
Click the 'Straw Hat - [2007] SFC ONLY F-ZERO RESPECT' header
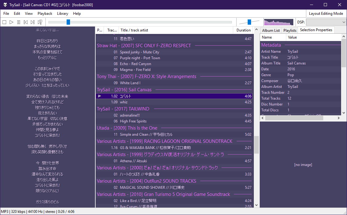coord(174,46)
